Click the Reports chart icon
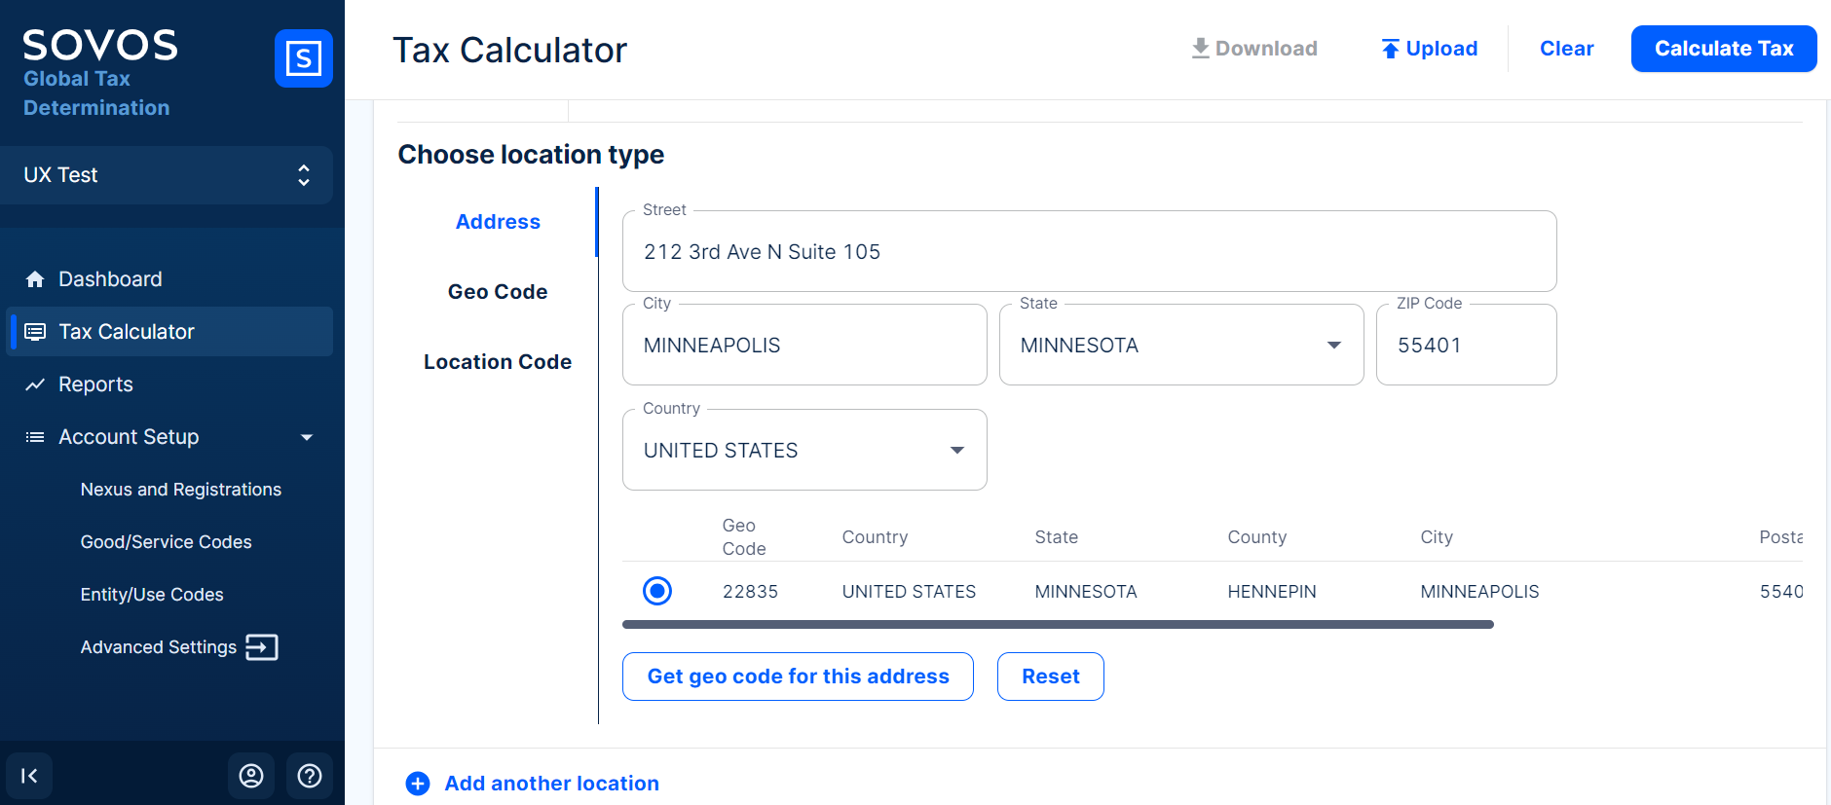Viewport: 1831px width, 805px height. click(x=35, y=384)
